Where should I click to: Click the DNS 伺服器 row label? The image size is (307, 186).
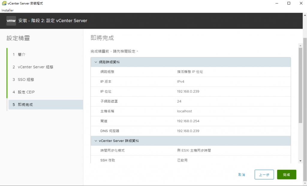(110, 131)
